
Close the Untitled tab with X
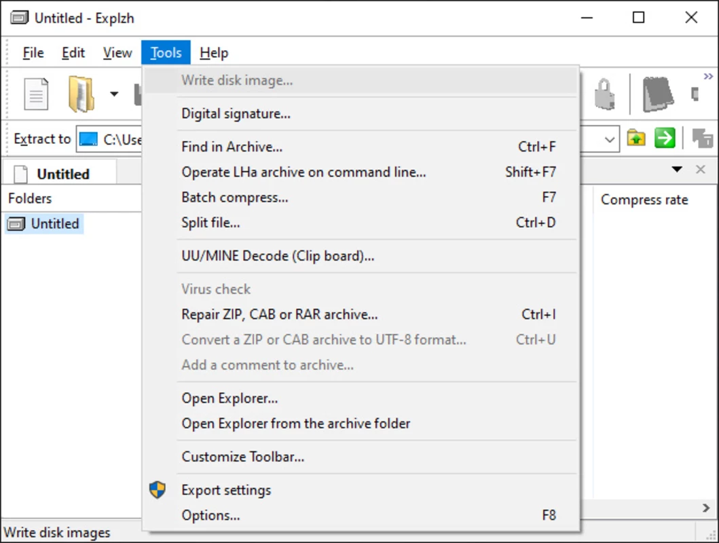click(700, 170)
